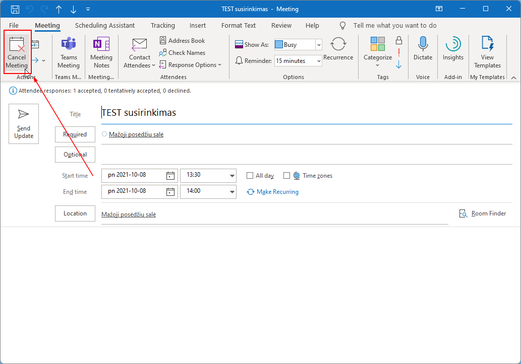Viewport: 521px width, 364px height.
Task: Click the Cancel Meeting icon
Action: point(17,45)
